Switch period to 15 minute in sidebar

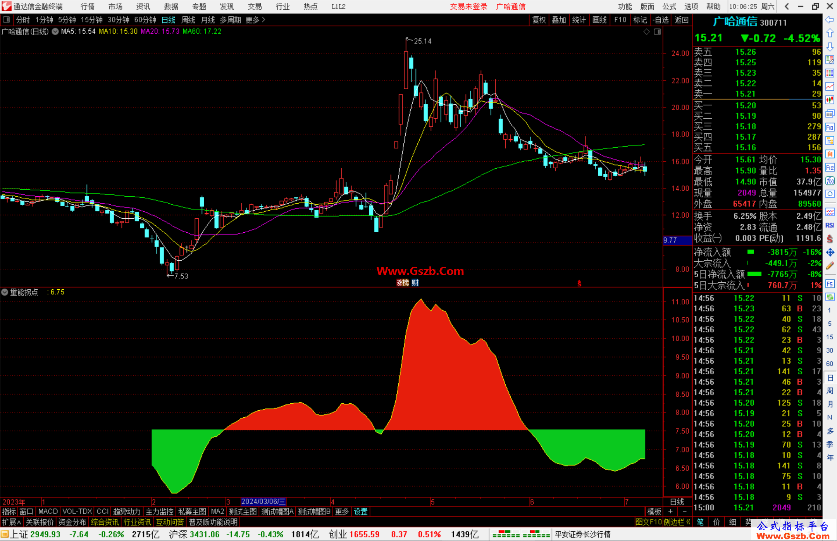(x=829, y=337)
